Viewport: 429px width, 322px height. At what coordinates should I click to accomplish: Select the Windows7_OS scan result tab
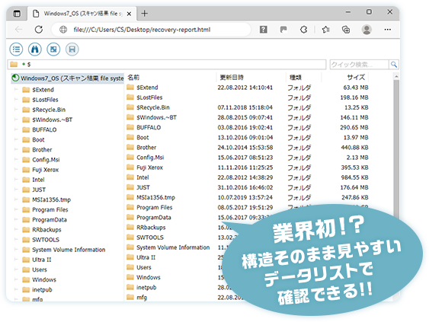(x=82, y=14)
